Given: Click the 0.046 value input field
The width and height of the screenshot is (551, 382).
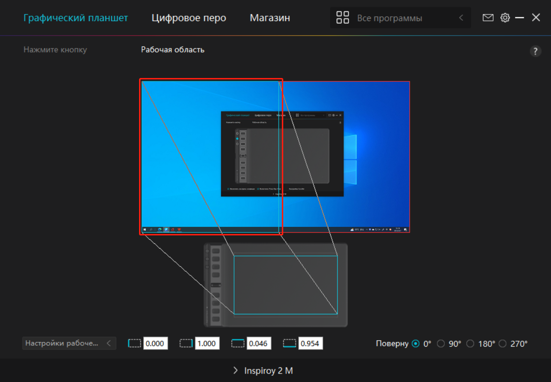Looking at the screenshot, I should point(258,343).
